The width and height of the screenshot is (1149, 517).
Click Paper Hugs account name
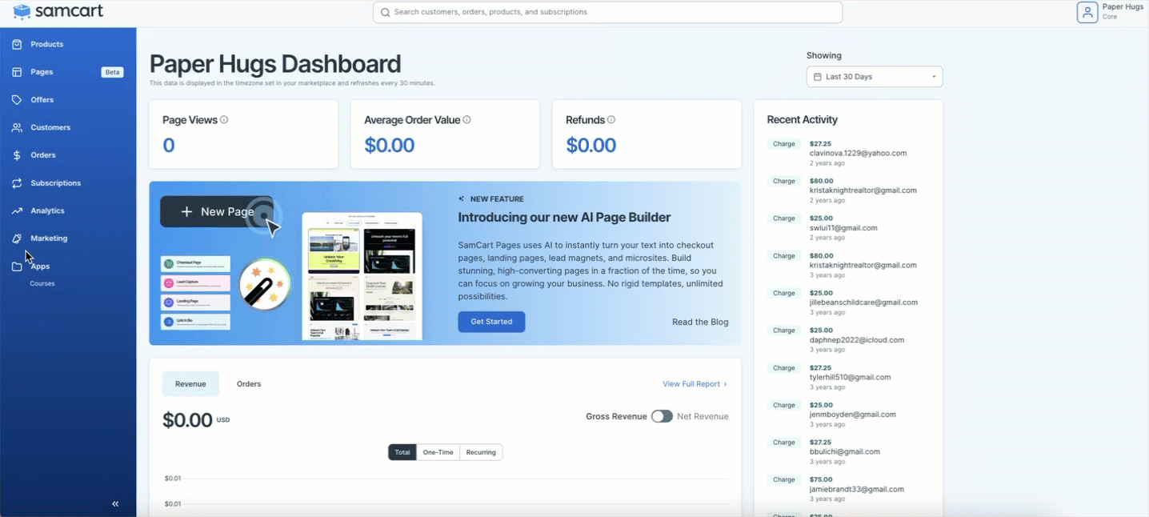[1123, 6]
